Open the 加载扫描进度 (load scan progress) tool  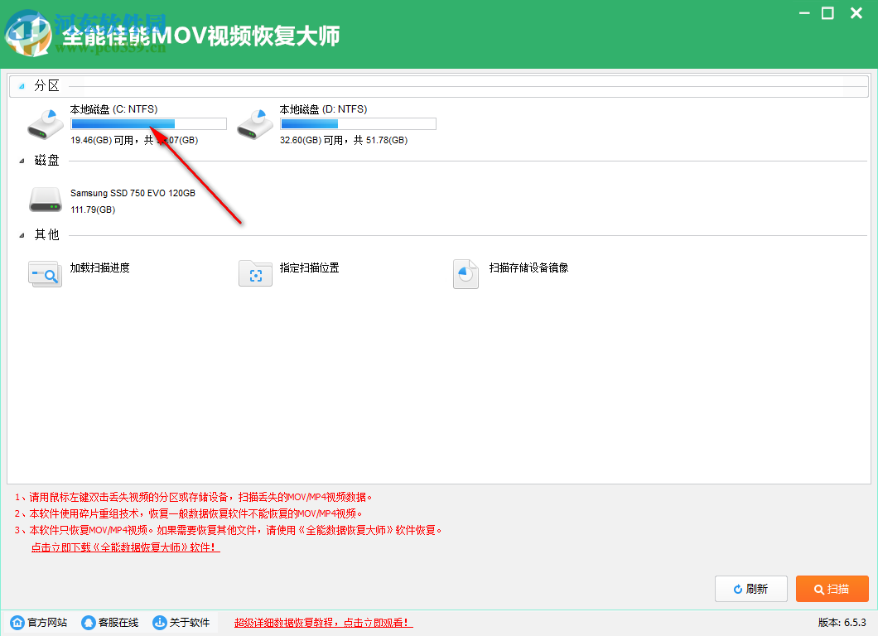pos(45,274)
